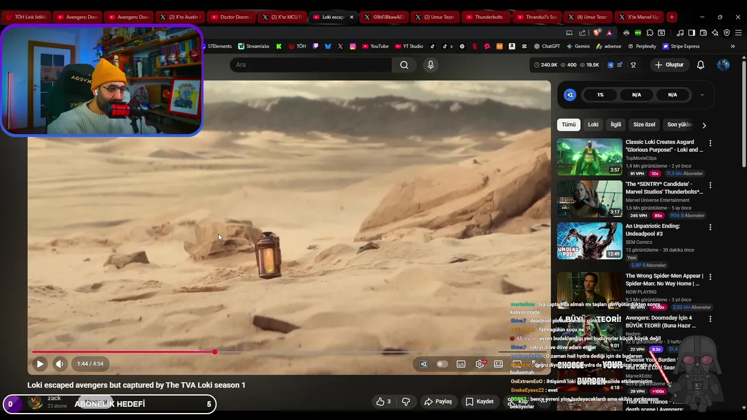
Task: Click the Brave Shields lion icon
Action: [596, 33]
